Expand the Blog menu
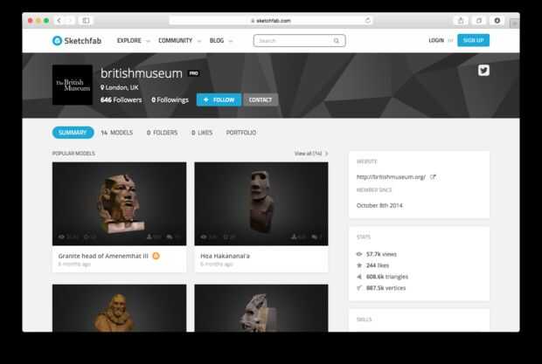The height and width of the screenshot is (364, 542). coord(221,41)
